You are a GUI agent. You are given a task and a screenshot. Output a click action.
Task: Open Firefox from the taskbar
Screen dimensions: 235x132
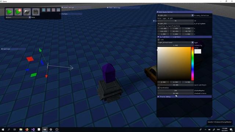pyautogui.click(x=27, y=129)
